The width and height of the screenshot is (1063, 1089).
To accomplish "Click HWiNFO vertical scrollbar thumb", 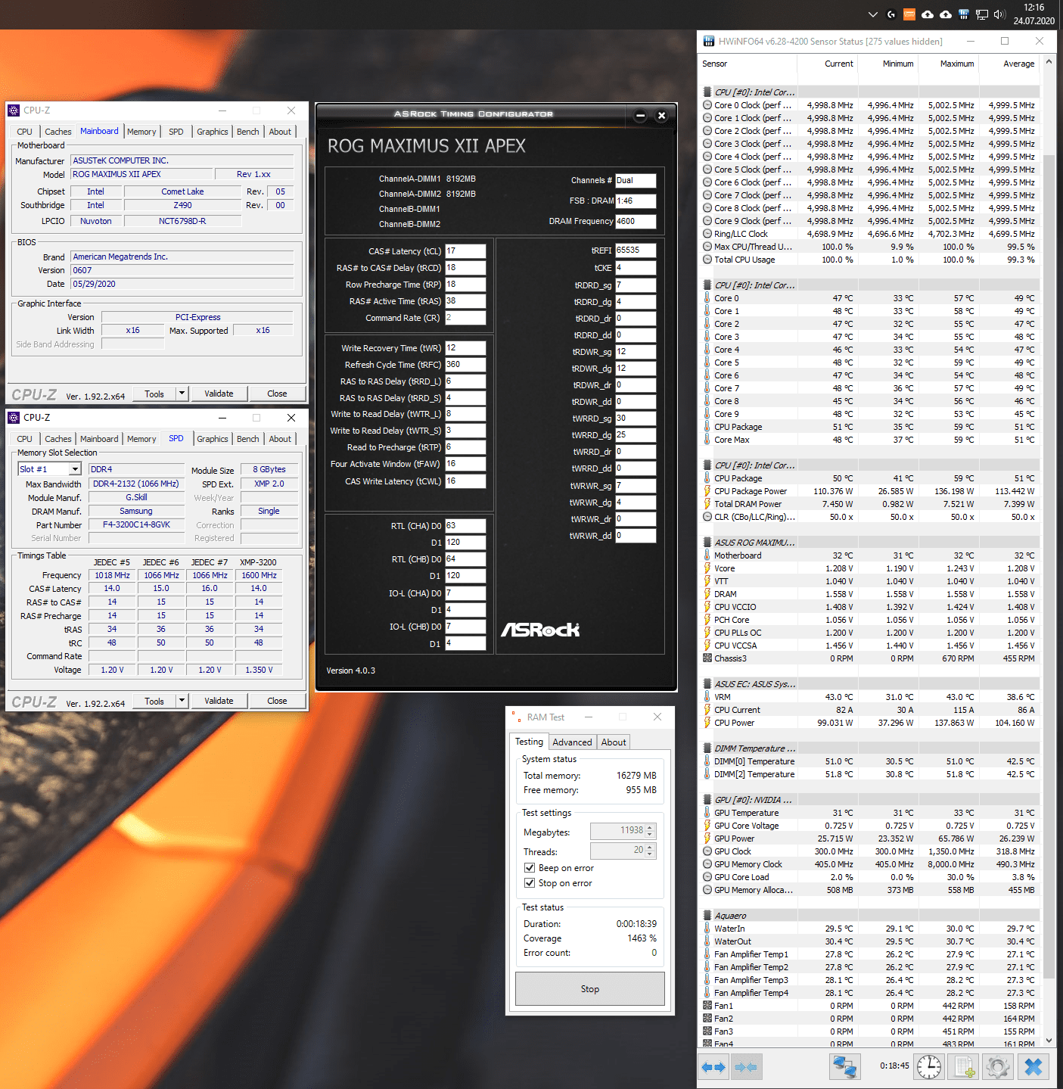I will point(1049,567).
